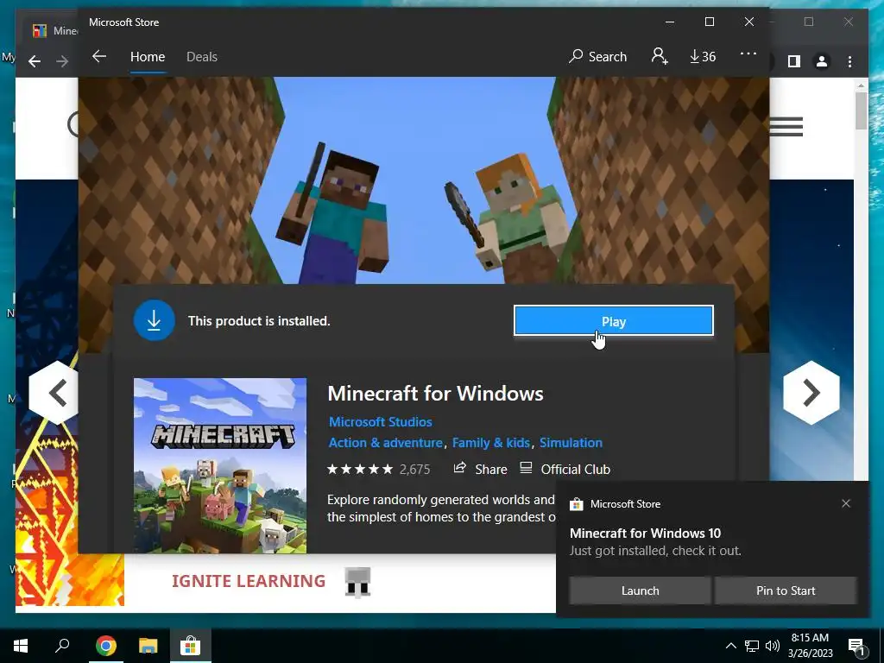Open the Action Center notifications icon
The image size is (884, 663).
point(856,647)
